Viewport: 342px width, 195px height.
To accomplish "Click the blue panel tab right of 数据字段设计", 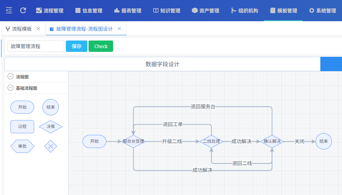I will click(x=331, y=64).
